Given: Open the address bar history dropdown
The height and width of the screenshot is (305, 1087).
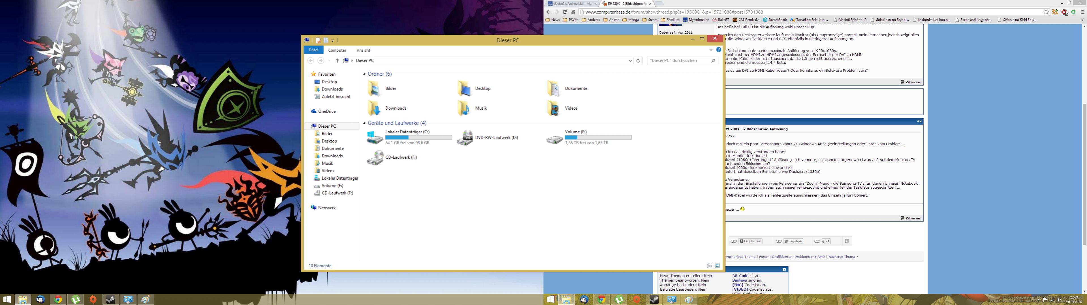Looking at the screenshot, I should click(631, 61).
